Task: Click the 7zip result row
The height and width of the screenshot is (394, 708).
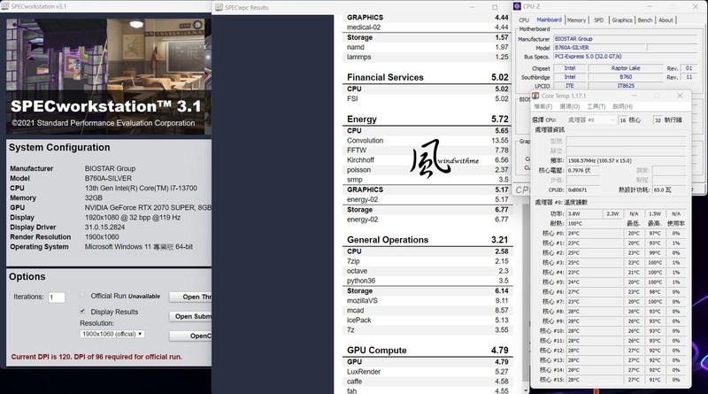Action: click(x=427, y=261)
